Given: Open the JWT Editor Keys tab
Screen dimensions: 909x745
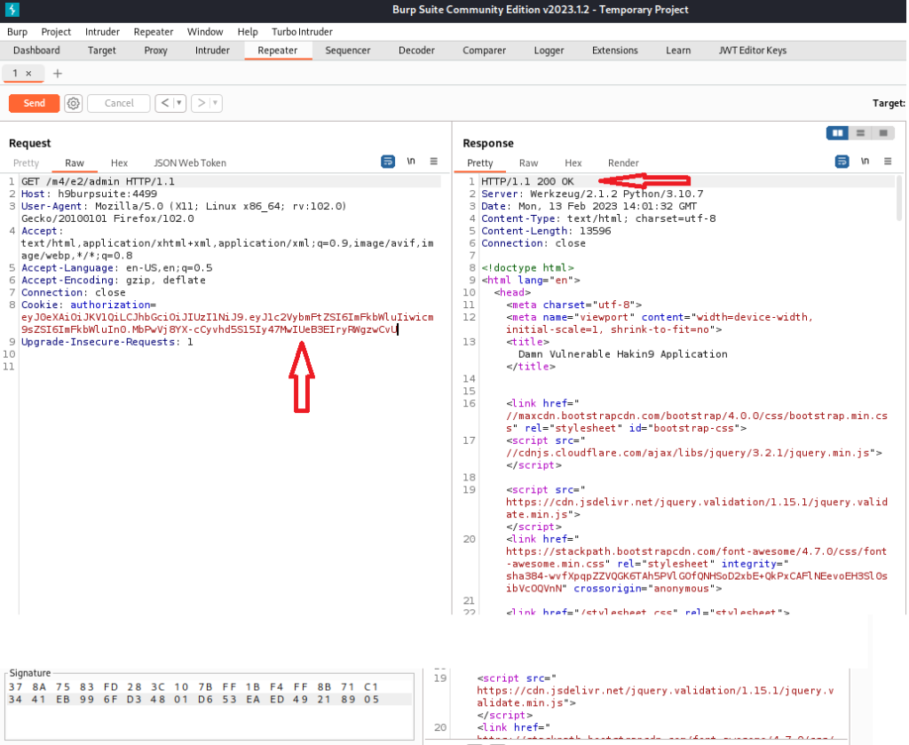Looking at the screenshot, I should coord(753,51).
